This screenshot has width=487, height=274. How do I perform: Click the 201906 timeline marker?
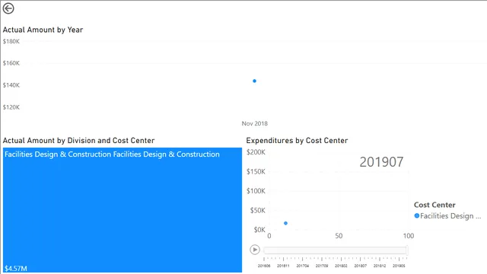coord(399,266)
